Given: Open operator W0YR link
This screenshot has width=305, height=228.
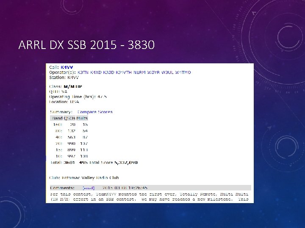Looking at the screenshot, I should point(153,72).
